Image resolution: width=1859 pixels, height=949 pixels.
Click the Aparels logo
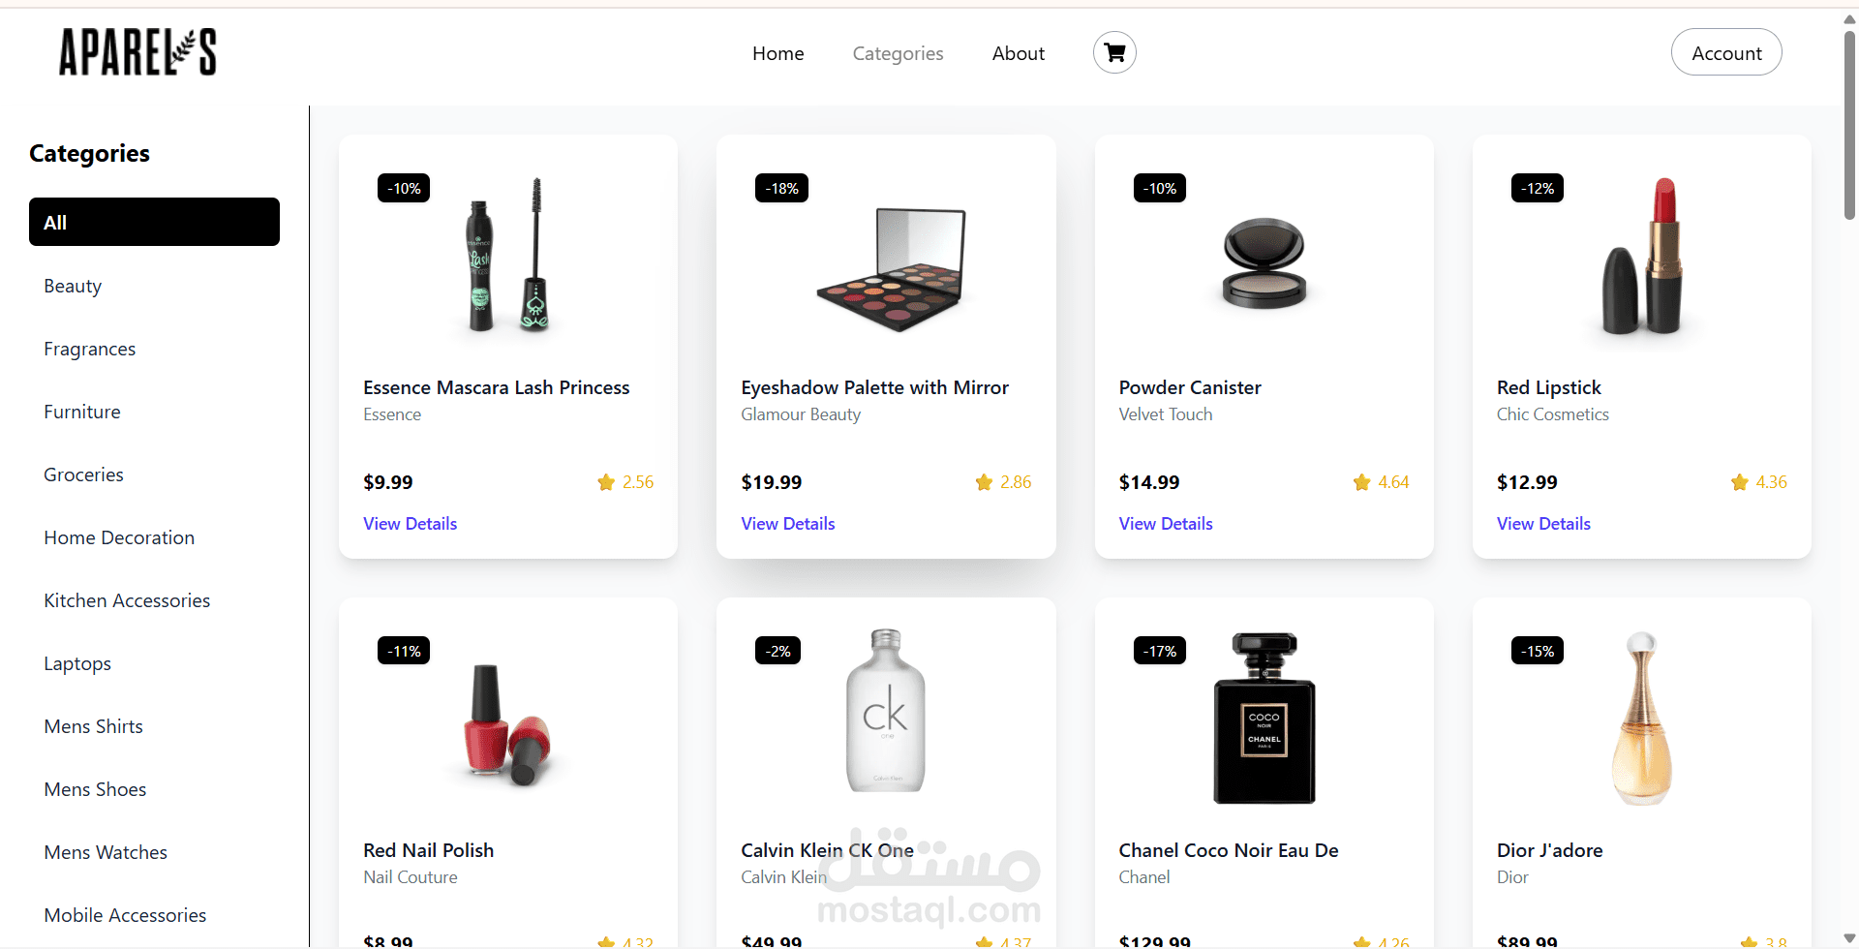click(x=137, y=52)
